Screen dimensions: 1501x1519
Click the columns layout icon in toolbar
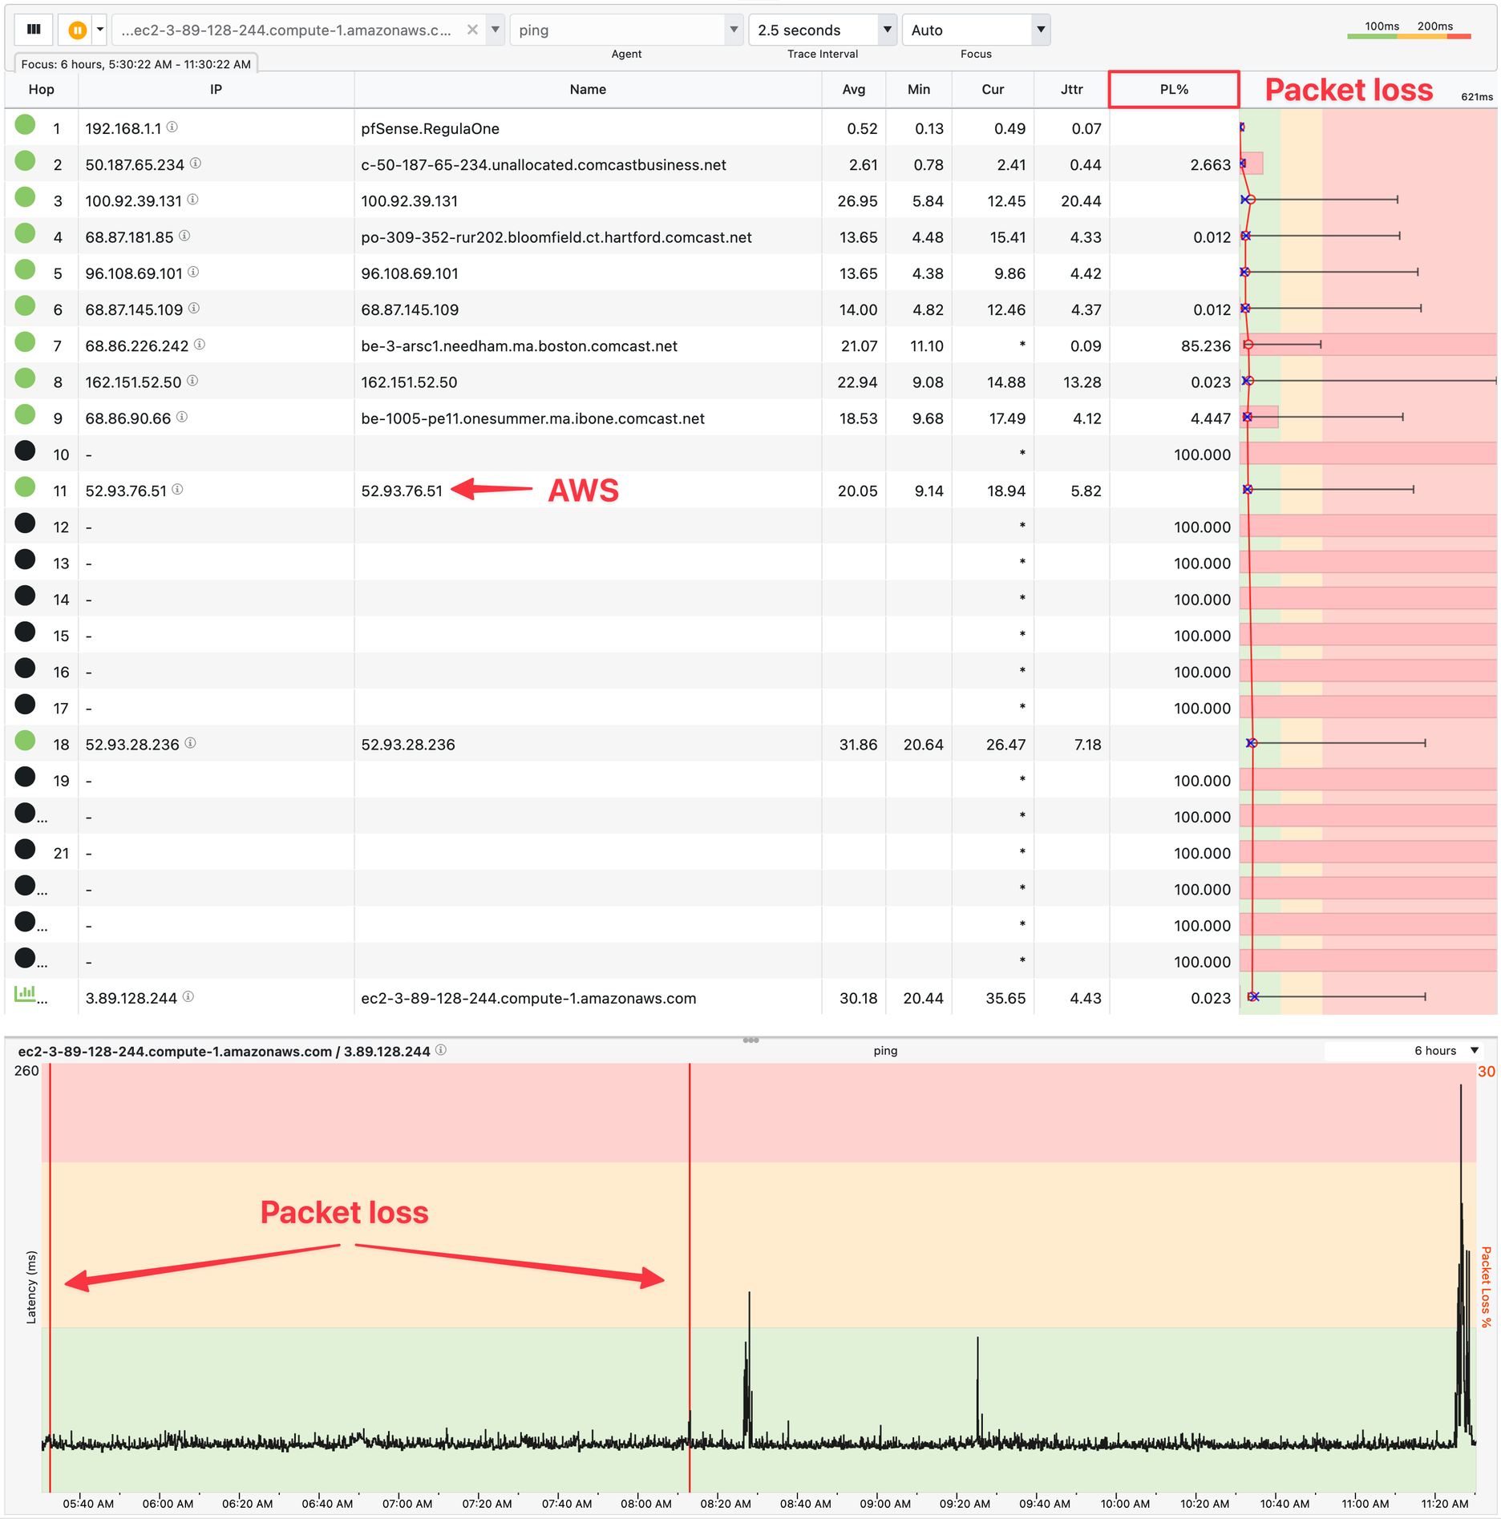tap(34, 30)
